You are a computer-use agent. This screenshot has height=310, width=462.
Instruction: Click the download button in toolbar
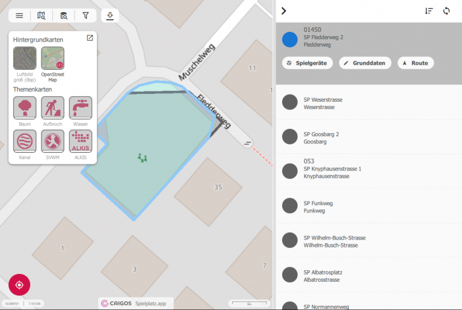coord(110,16)
